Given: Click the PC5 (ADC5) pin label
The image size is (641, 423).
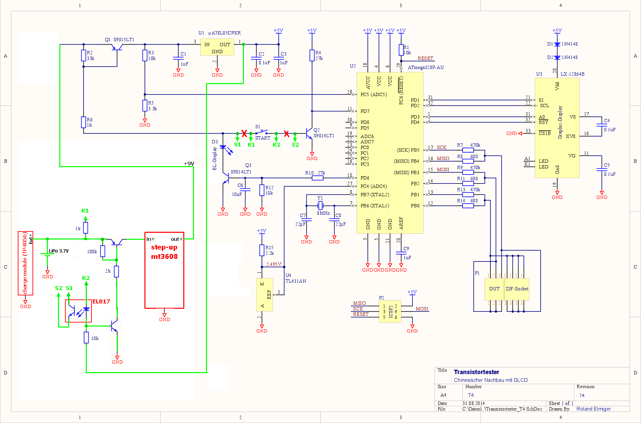Looking at the screenshot, I should pos(374,94).
